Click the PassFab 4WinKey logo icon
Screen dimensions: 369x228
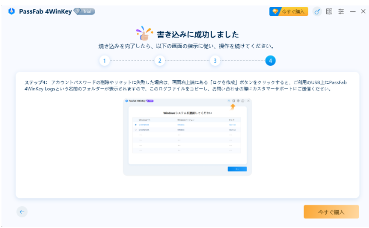click(x=11, y=11)
